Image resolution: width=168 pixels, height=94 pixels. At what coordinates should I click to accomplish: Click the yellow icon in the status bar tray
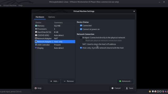[150, 91]
